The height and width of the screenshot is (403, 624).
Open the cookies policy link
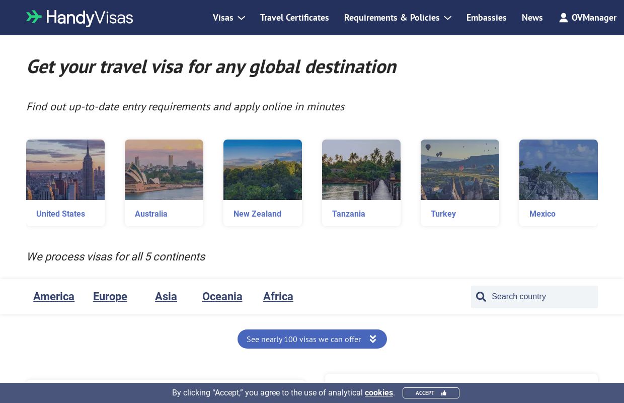[379, 393]
